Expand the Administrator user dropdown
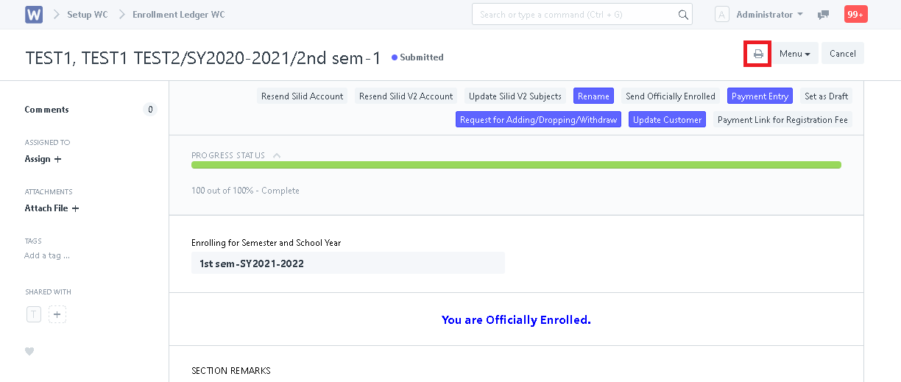 tap(769, 15)
